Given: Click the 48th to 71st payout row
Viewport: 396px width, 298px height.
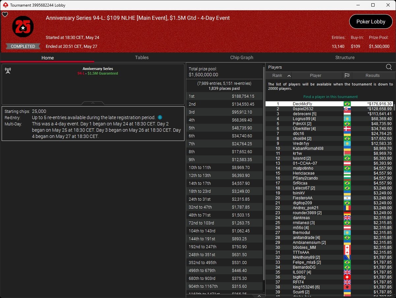Looking at the screenshot, I should [224, 215].
